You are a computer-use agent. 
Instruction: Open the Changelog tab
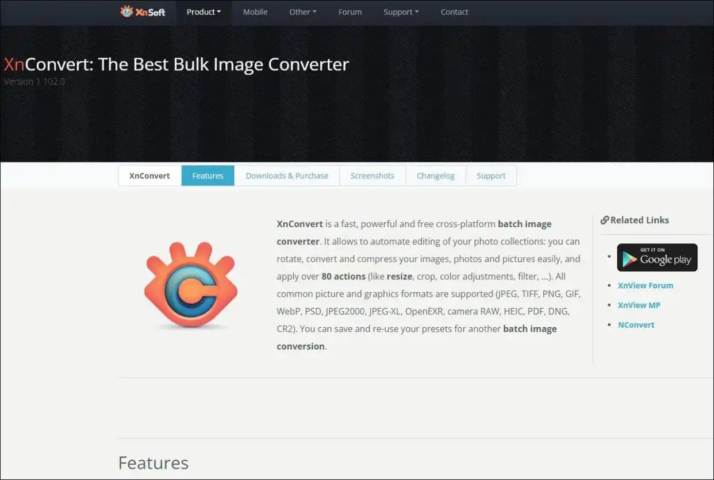[x=435, y=176]
